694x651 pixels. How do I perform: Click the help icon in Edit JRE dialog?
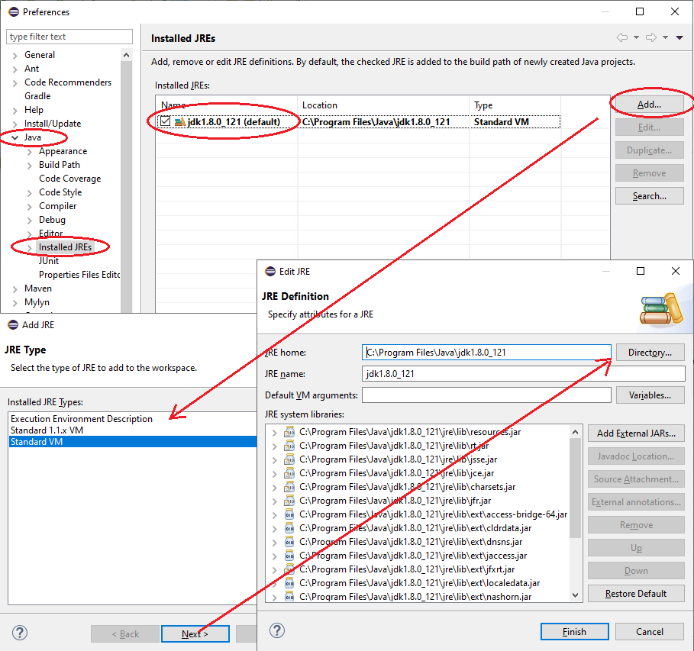pyautogui.click(x=278, y=630)
